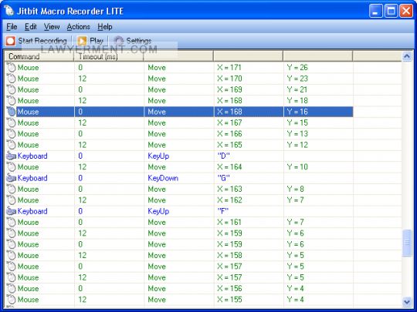Click mouse icon in the X = 165 row
The height and width of the screenshot is (312, 417).
click(x=11, y=145)
